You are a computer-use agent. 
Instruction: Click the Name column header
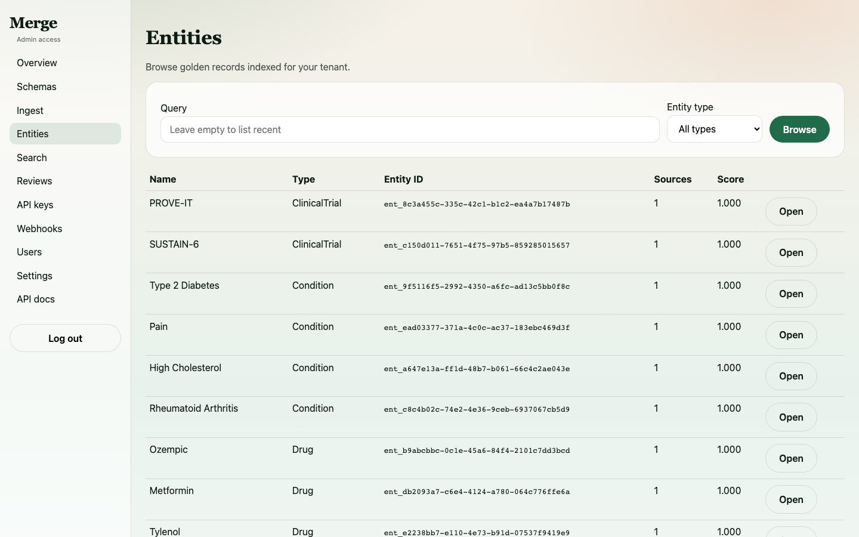pos(163,179)
